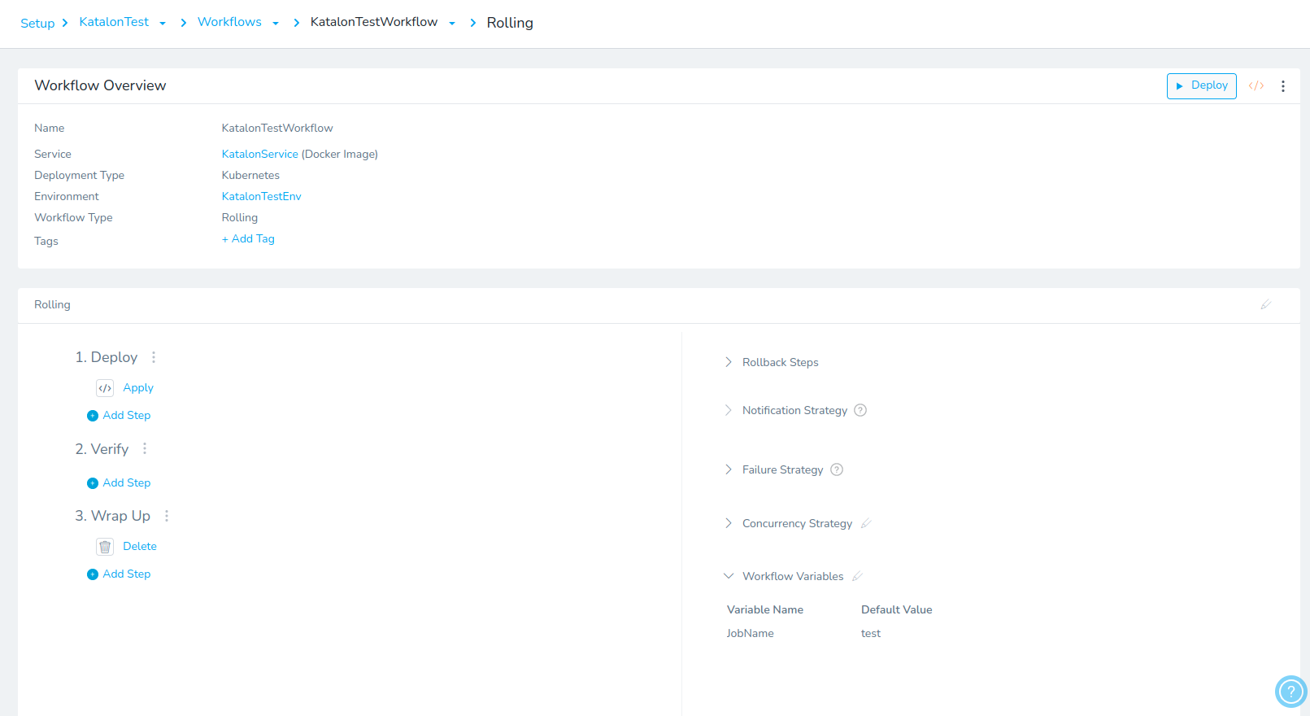The image size is (1310, 716).
Task: Click the Deploy button
Action: click(x=1201, y=85)
